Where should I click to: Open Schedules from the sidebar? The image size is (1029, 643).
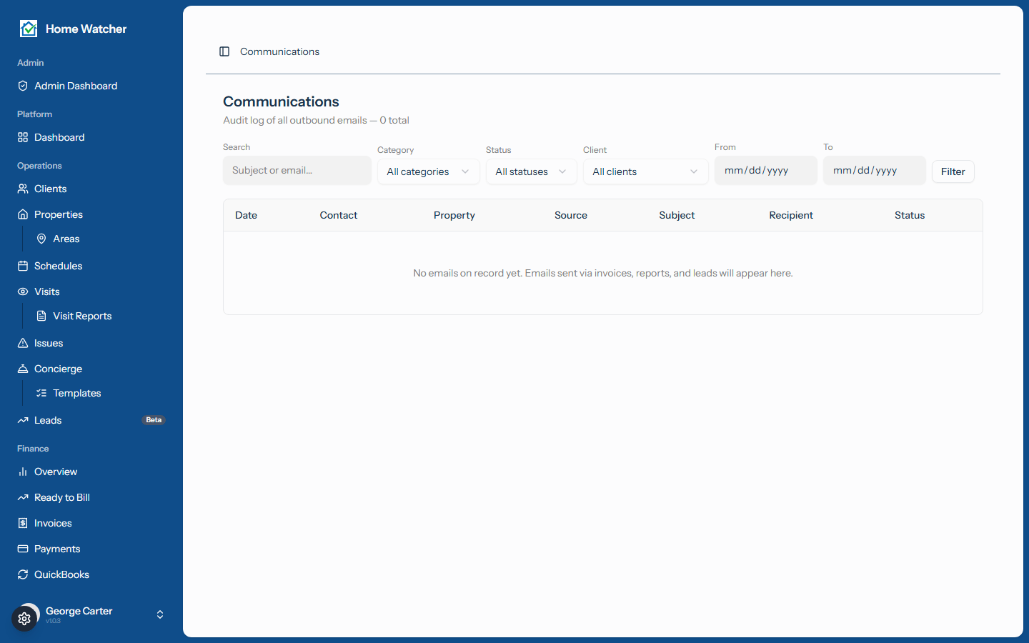tap(91, 266)
